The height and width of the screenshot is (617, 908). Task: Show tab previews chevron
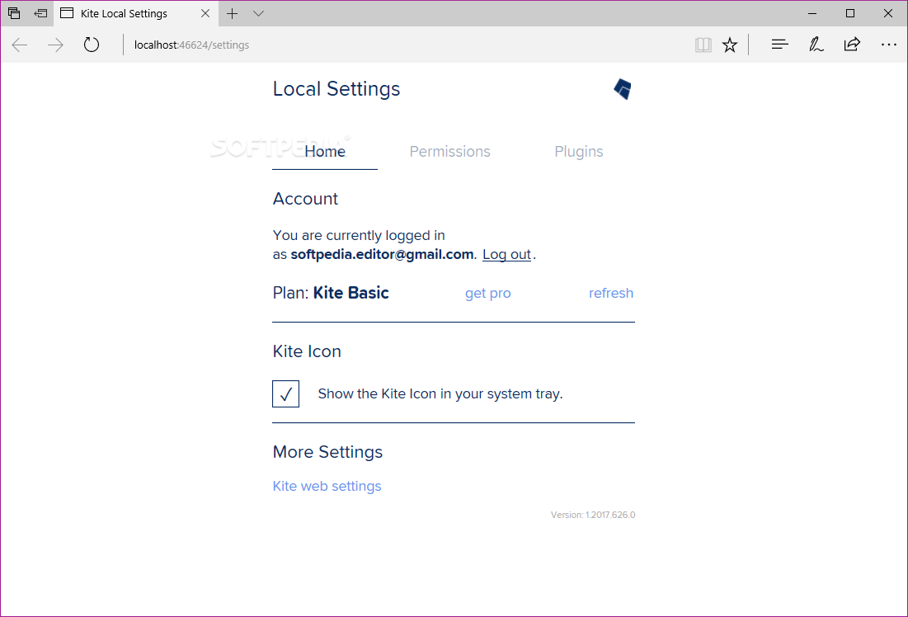(x=258, y=13)
